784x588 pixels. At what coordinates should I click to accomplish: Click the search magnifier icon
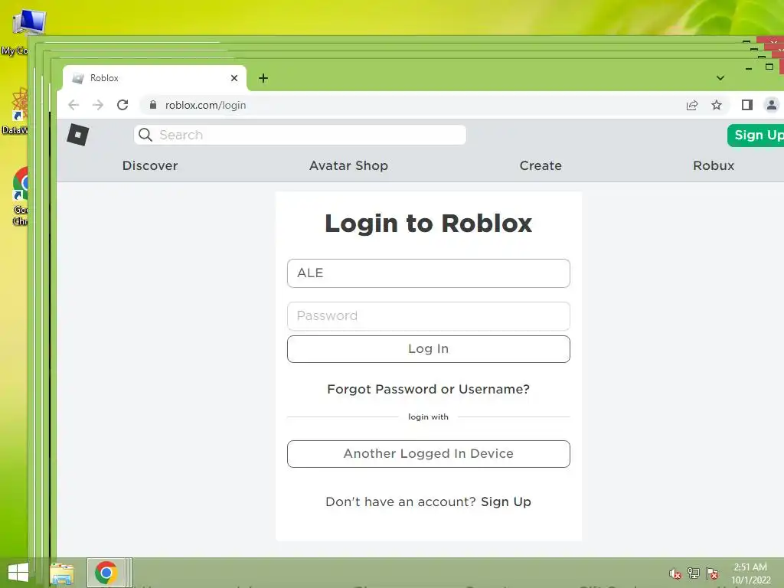pyautogui.click(x=145, y=135)
